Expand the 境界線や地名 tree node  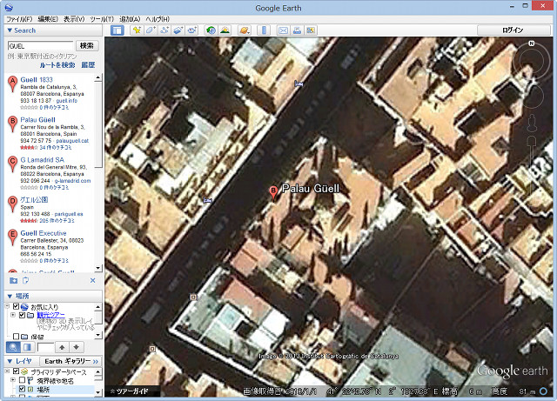[x=13, y=380]
